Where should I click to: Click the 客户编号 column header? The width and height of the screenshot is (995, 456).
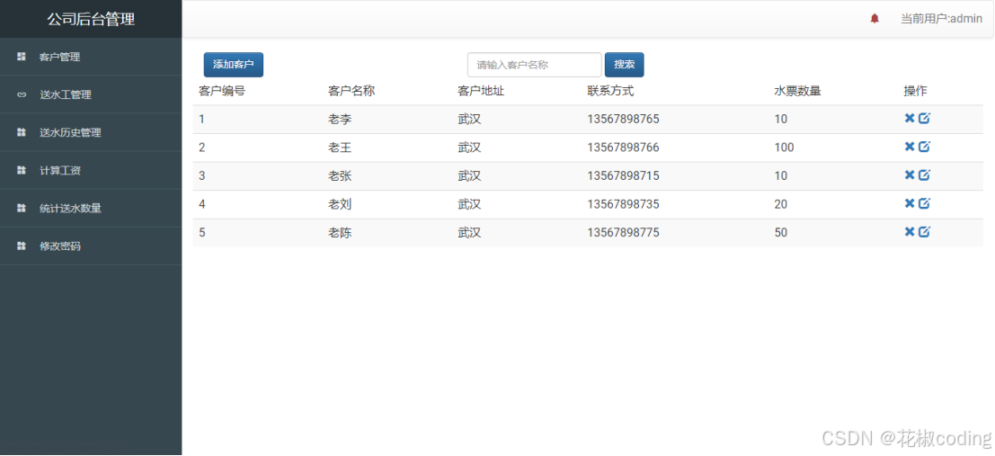(222, 91)
